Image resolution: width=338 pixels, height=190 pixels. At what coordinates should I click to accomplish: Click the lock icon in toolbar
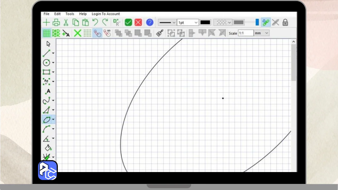(x=285, y=22)
